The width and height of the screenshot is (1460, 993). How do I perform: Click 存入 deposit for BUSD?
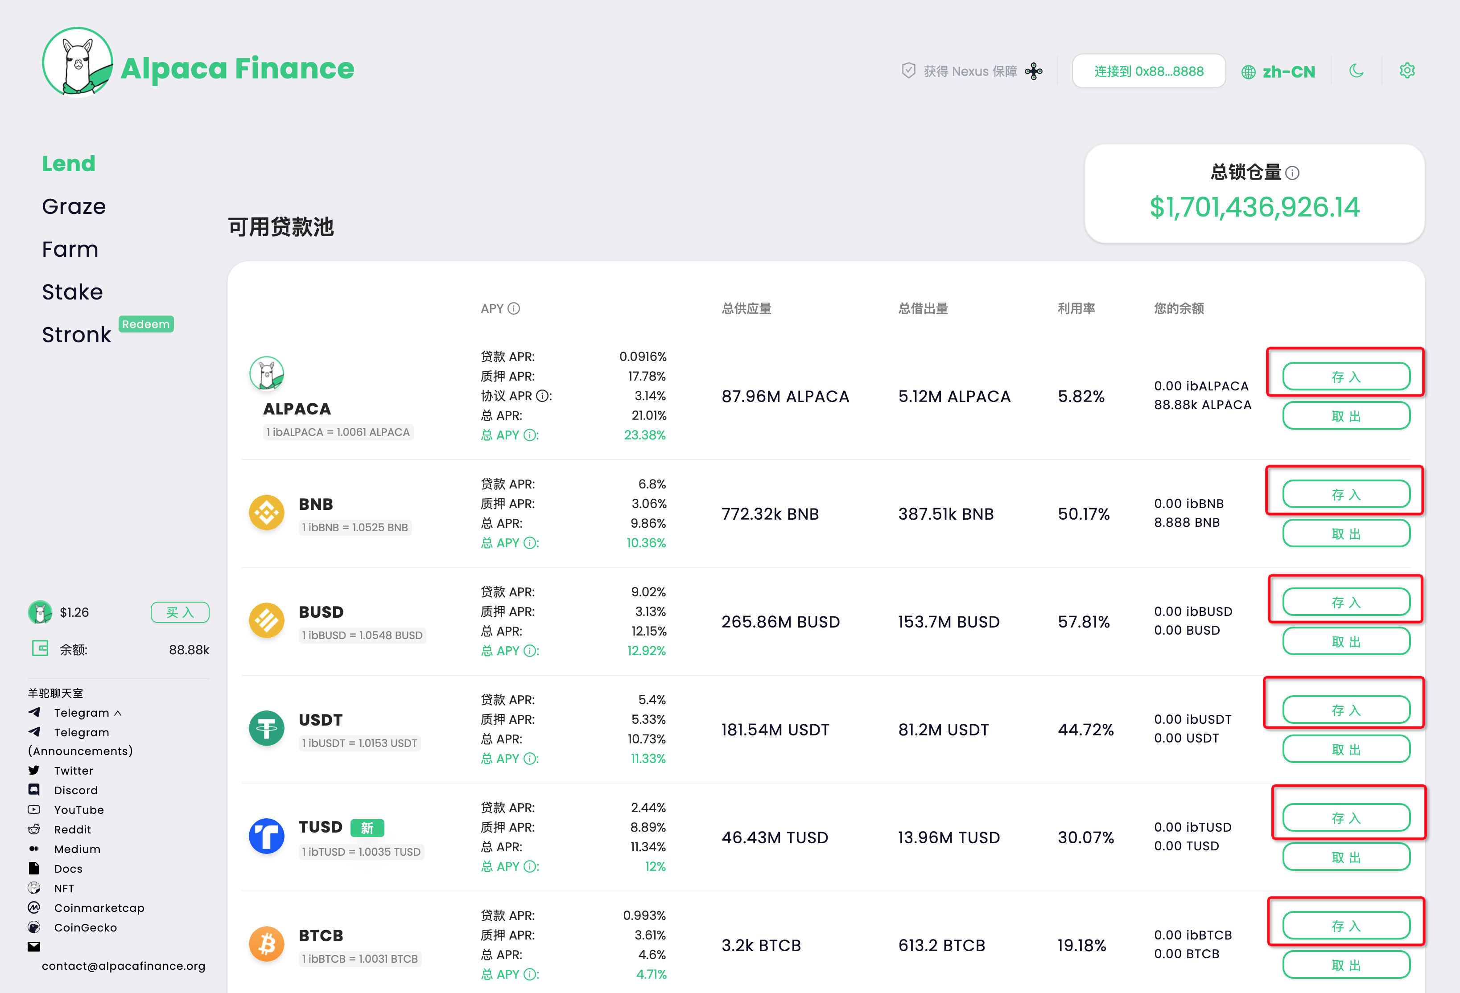point(1346,602)
